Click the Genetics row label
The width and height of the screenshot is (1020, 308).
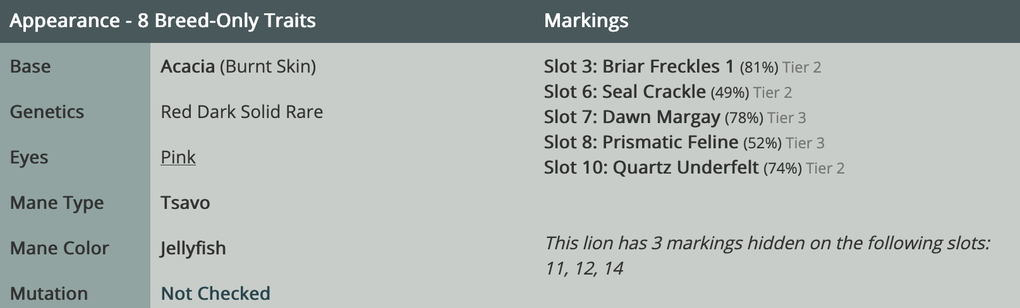[47, 112]
